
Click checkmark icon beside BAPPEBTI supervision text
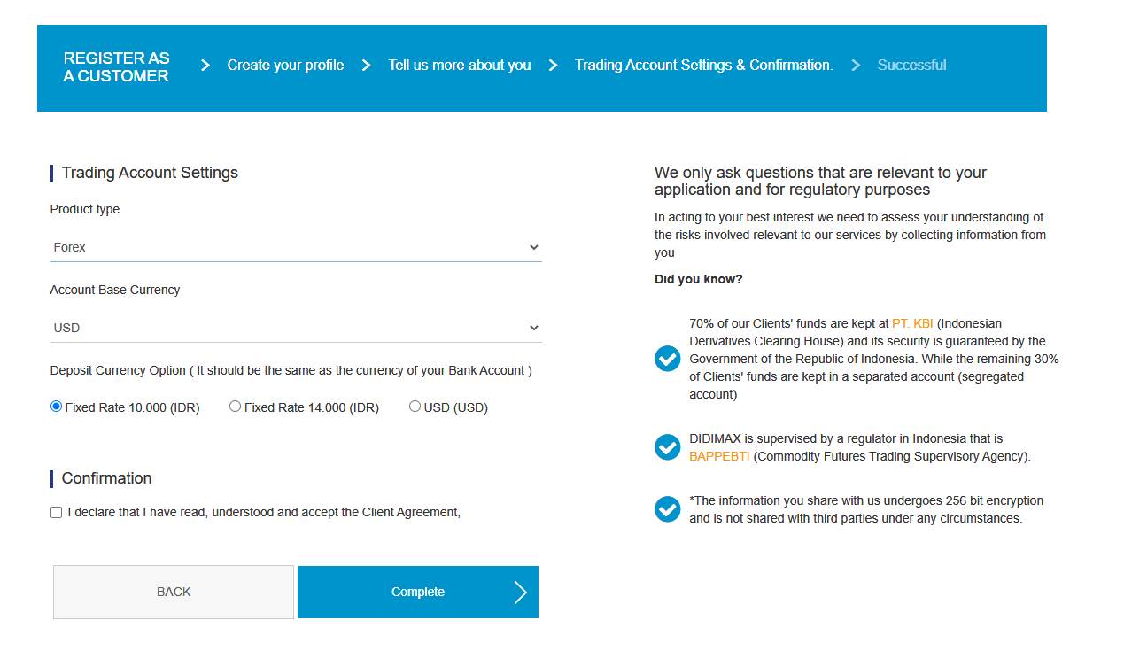667,447
